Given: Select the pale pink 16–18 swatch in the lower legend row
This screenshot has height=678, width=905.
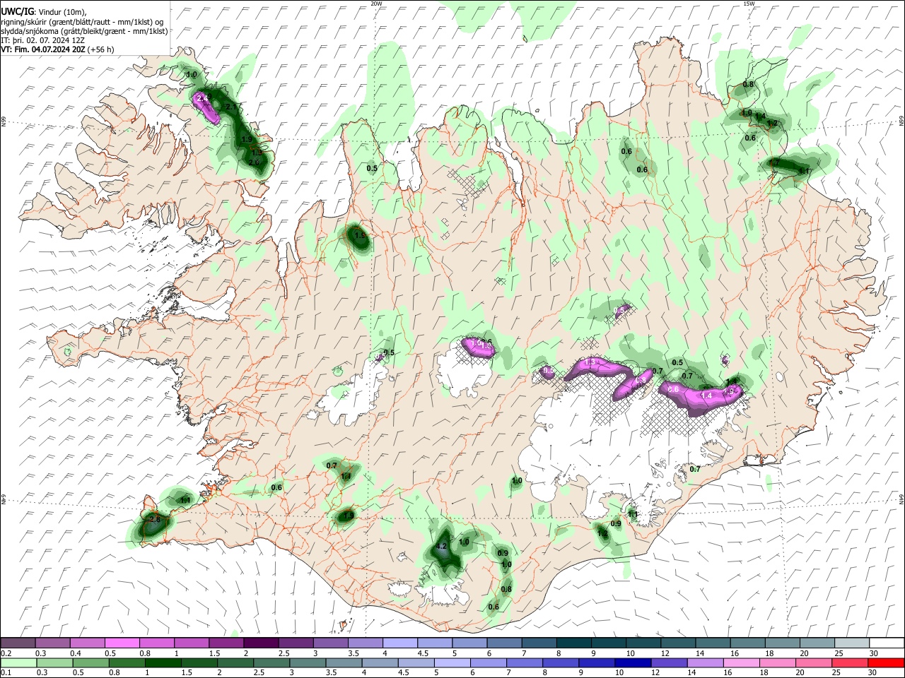Looking at the screenshot, I should coord(740,662).
